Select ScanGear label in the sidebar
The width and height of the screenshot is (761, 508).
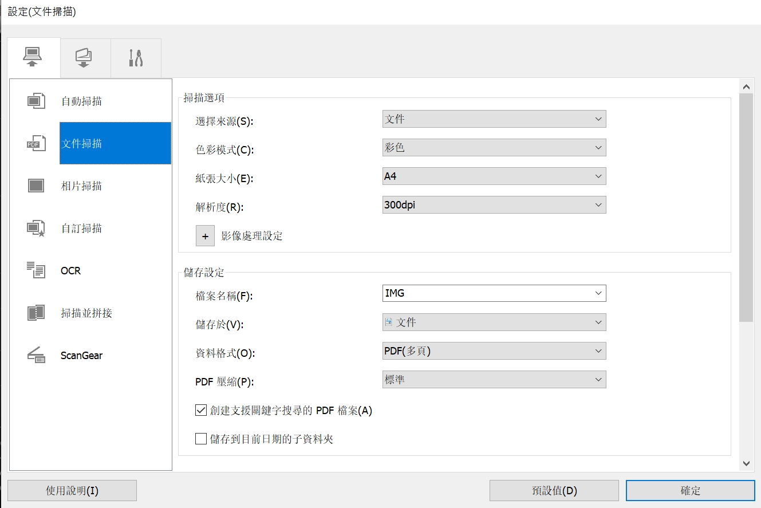pyautogui.click(x=82, y=356)
